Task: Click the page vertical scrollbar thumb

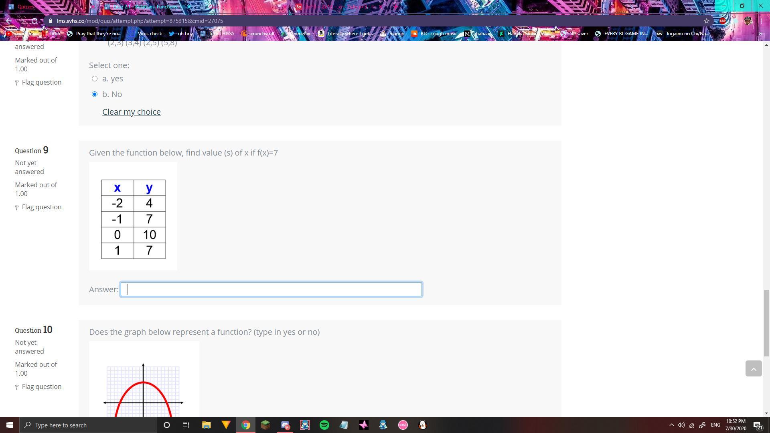Action: [766, 323]
